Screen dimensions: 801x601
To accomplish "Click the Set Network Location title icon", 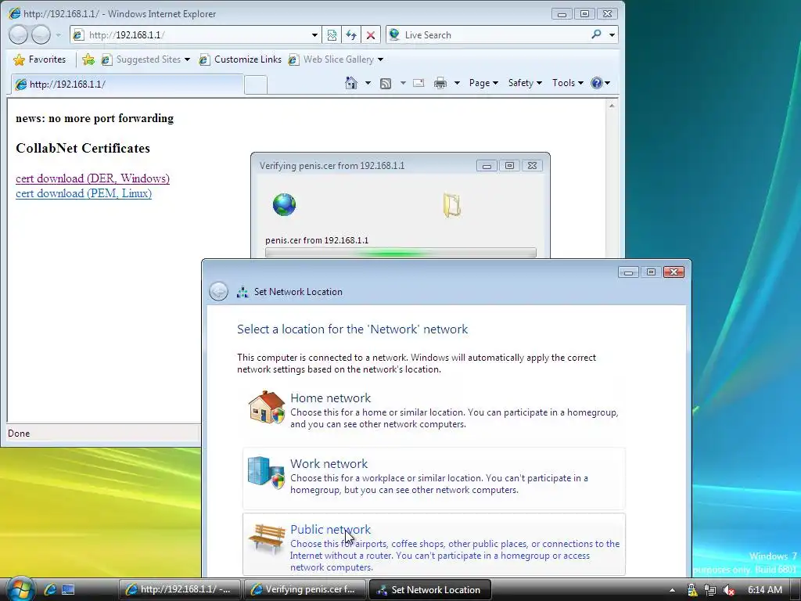I will tap(242, 292).
